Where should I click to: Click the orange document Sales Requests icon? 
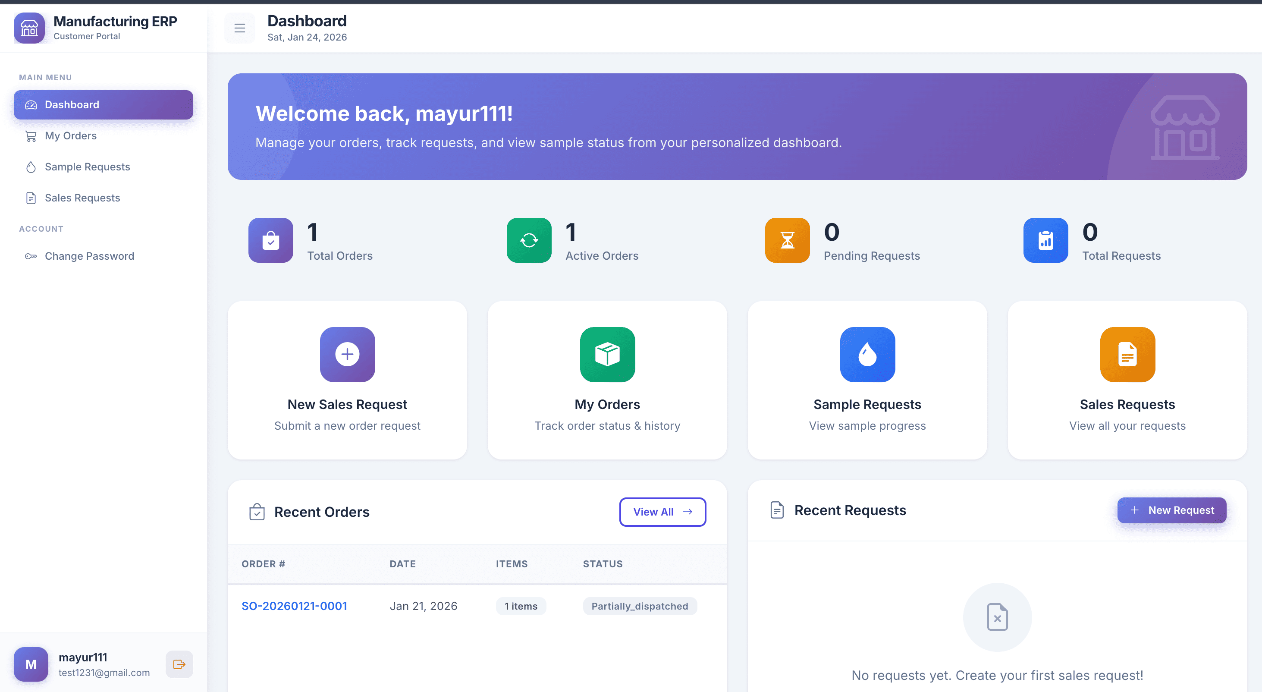pos(1127,354)
